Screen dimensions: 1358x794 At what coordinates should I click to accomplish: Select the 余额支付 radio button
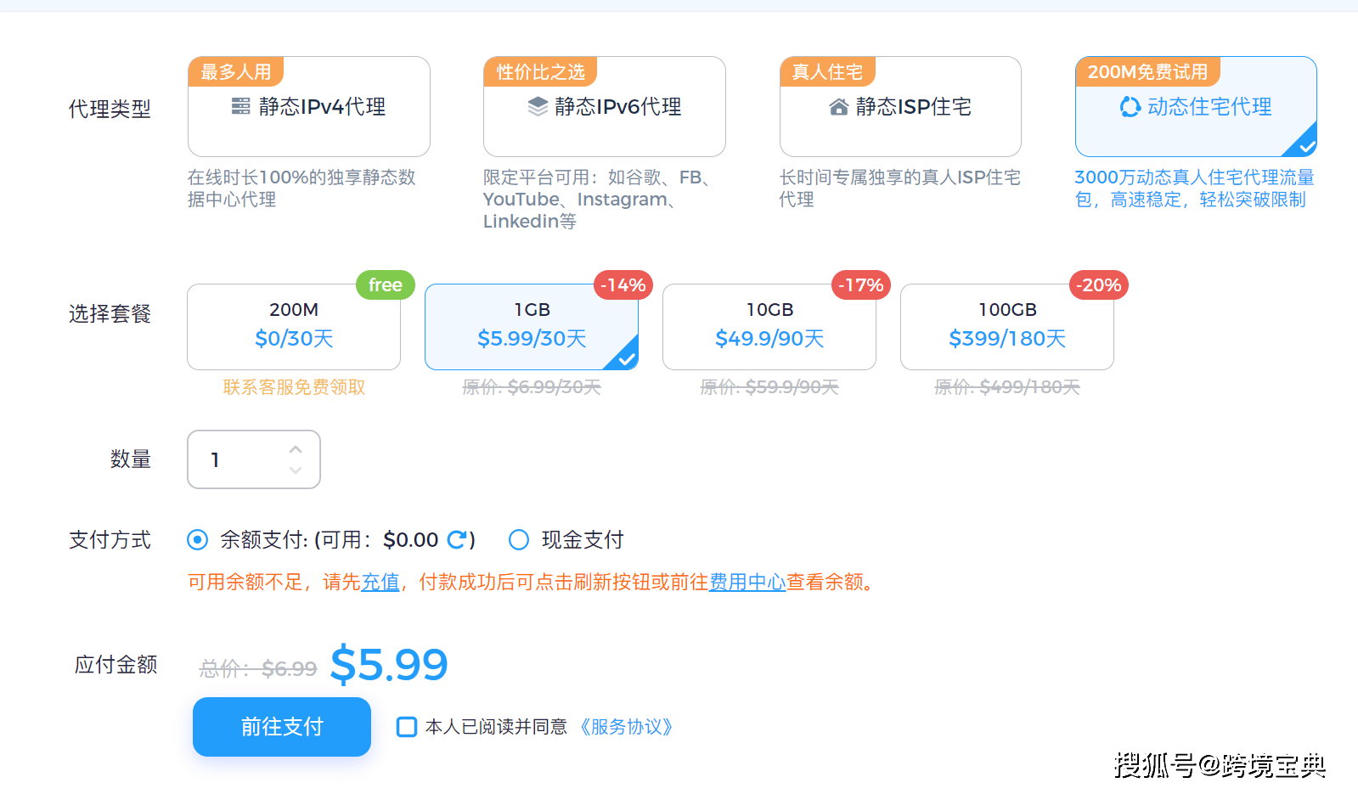click(197, 540)
